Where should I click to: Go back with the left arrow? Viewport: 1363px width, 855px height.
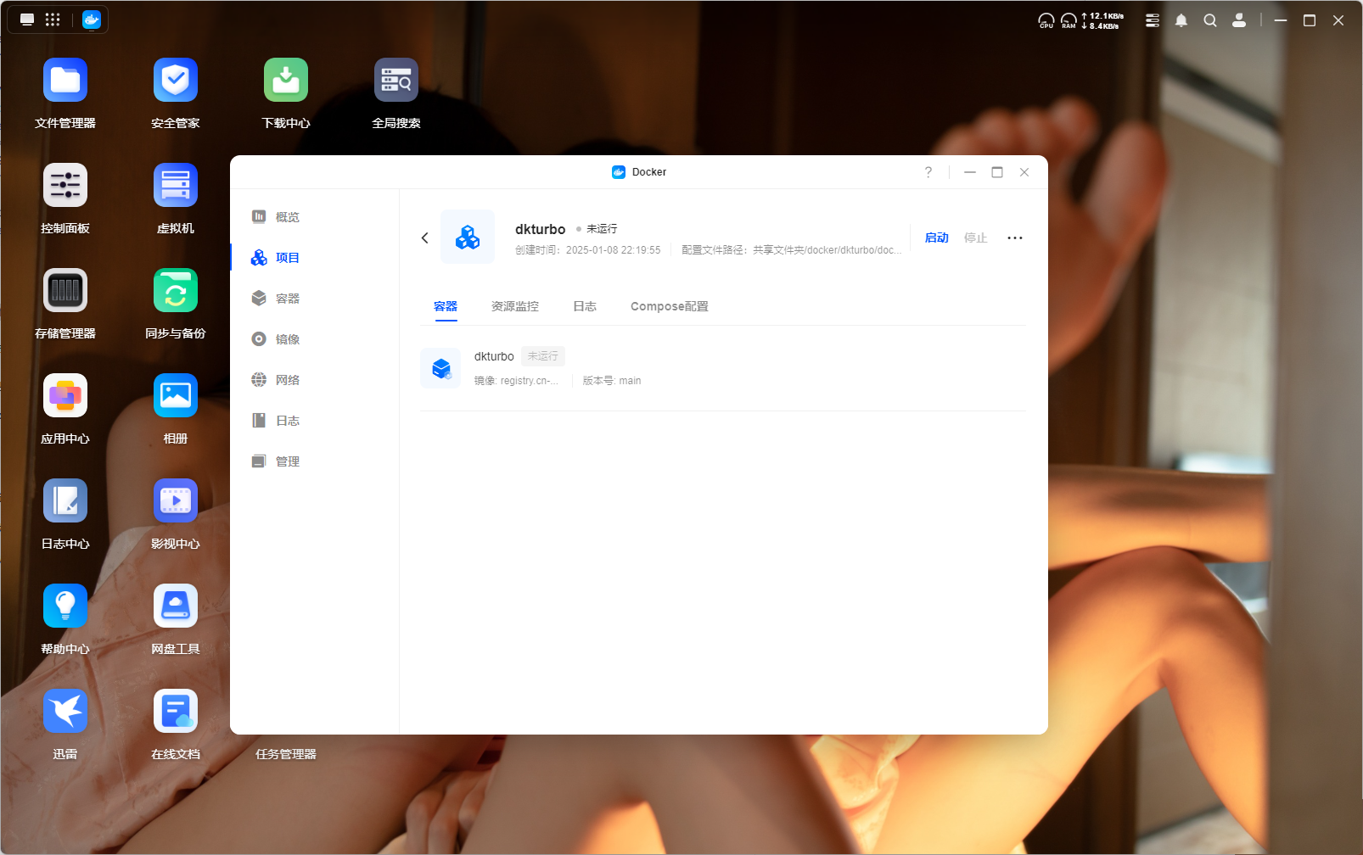pos(425,237)
